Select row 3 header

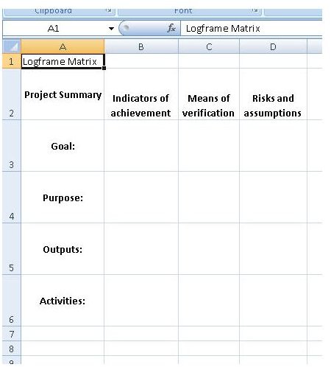point(12,146)
